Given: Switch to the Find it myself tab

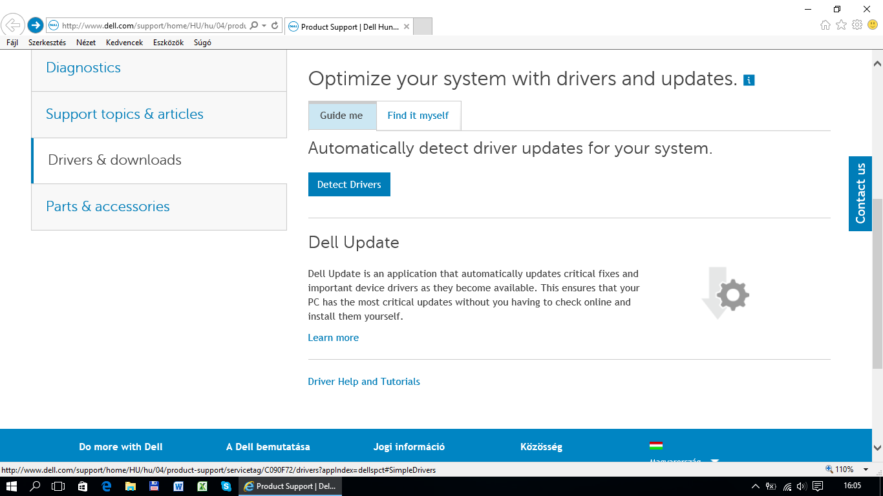Looking at the screenshot, I should 418,116.
